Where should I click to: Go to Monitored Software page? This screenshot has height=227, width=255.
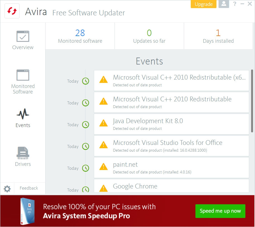[x=23, y=82]
